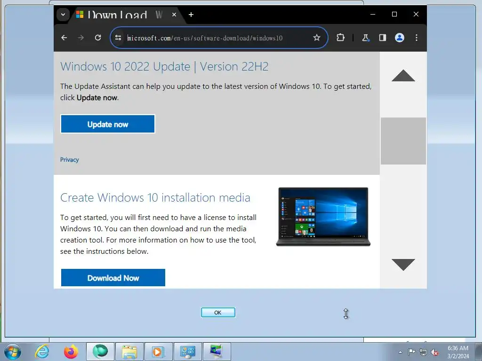Click the Update now button
482x361 pixels.
pos(108,124)
